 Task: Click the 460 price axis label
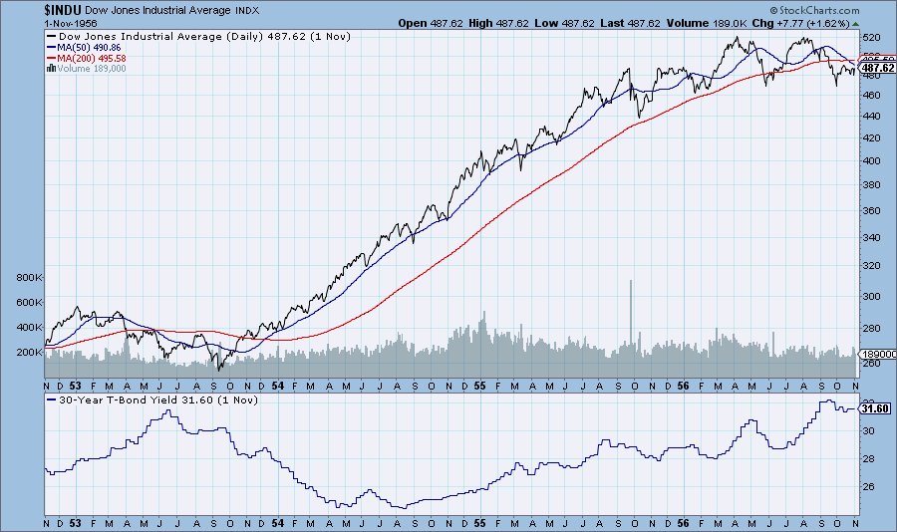871,95
